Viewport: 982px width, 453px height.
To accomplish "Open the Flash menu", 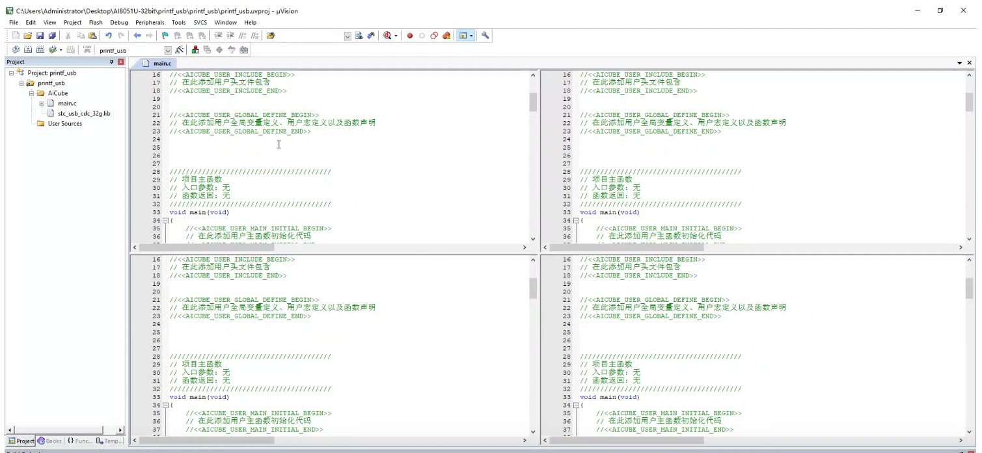I will pos(96,22).
